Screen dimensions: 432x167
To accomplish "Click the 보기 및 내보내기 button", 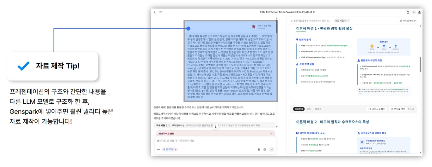I will coord(408,21).
